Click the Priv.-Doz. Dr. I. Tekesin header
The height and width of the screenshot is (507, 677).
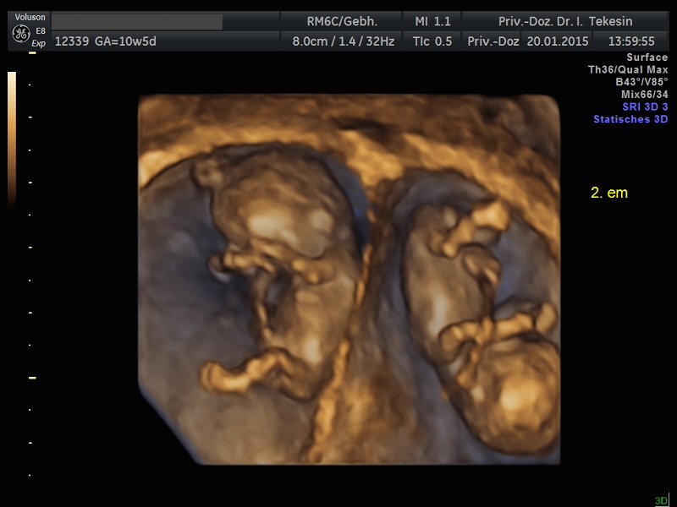pos(561,21)
